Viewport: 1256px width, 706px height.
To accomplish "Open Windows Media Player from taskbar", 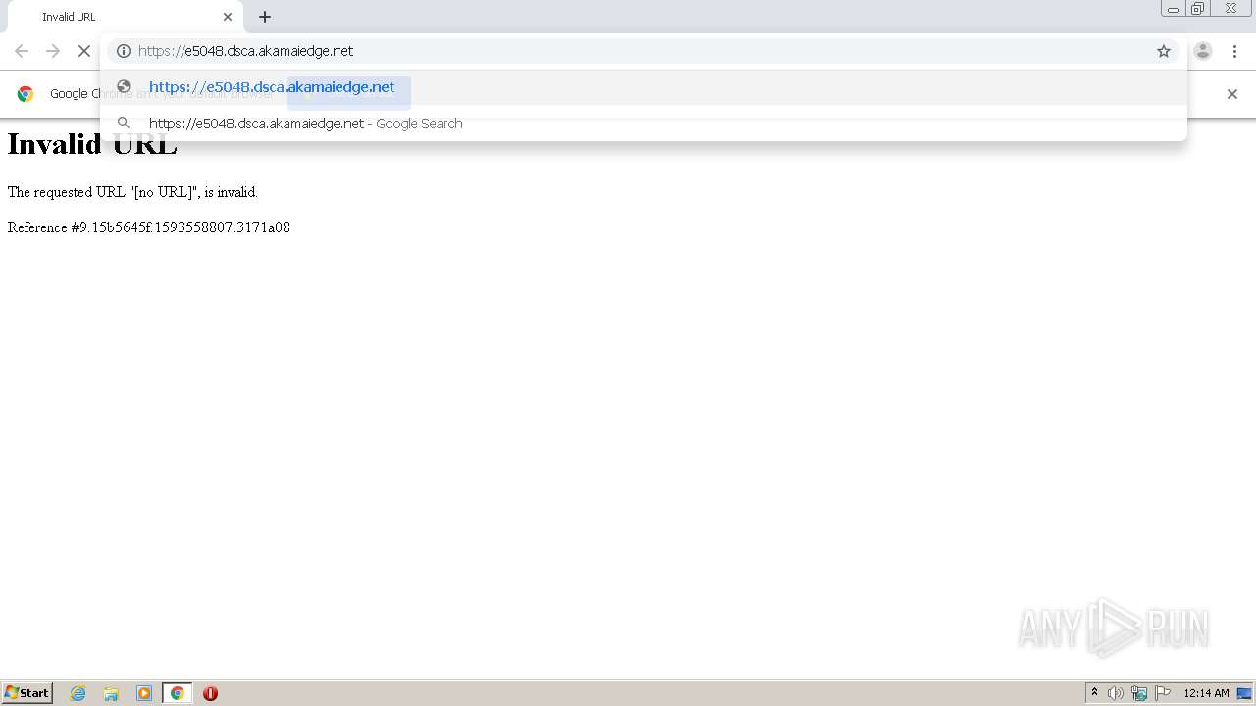I will click(x=144, y=693).
